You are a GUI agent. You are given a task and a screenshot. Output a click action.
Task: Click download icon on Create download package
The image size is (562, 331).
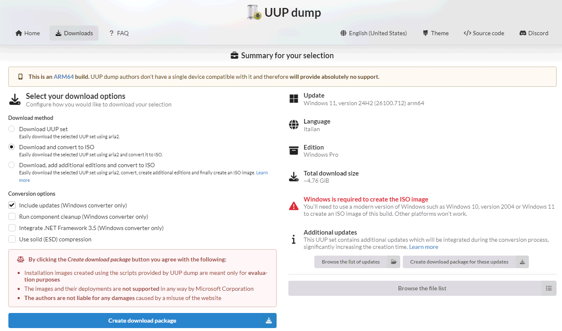tap(269, 321)
